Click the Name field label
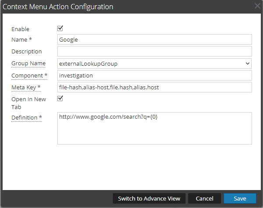This screenshot has width=263, height=208. coord(21,40)
